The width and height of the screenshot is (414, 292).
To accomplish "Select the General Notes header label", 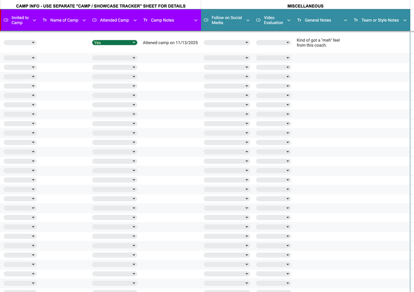I will point(318,20).
